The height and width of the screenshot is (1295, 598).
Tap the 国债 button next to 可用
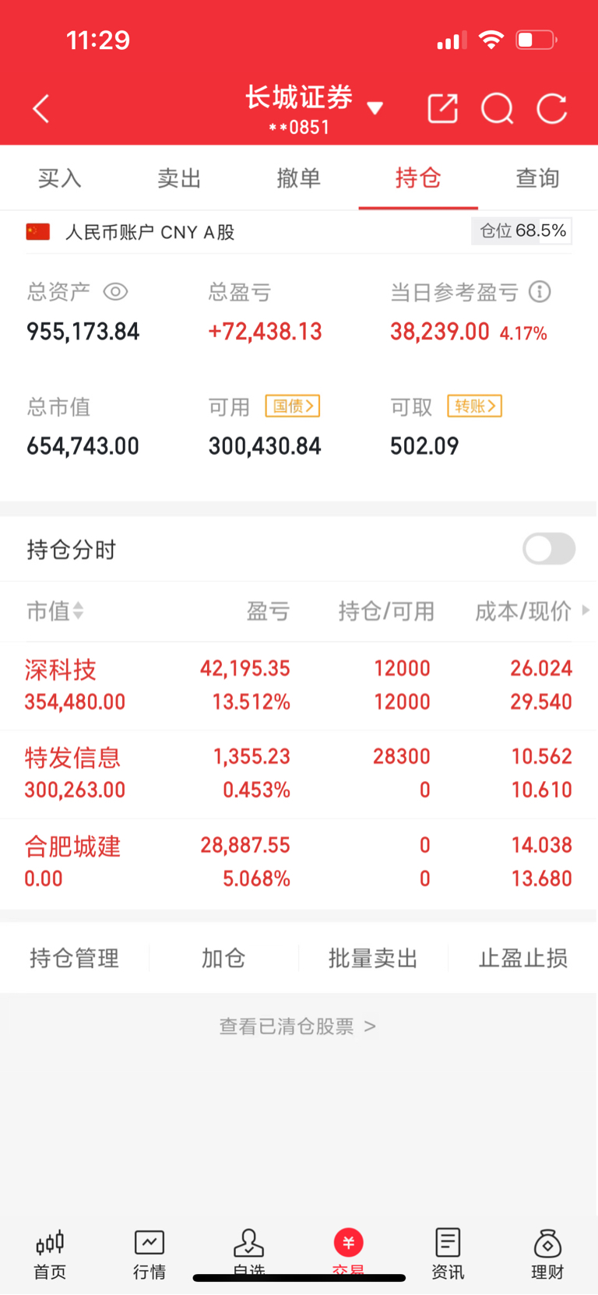(x=293, y=406)
